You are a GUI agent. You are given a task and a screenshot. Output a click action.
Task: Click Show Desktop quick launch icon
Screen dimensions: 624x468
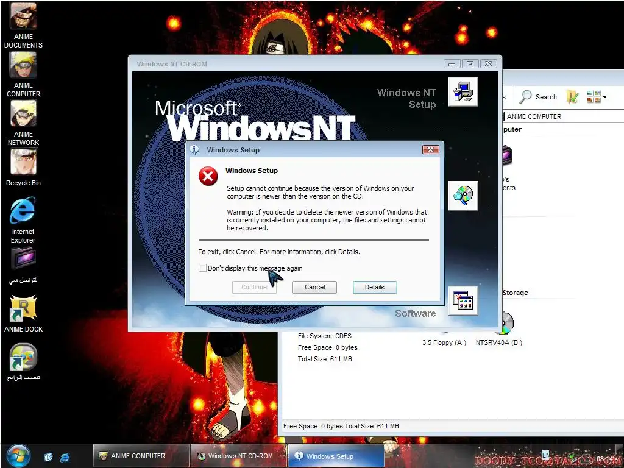(x=49, y=457)
